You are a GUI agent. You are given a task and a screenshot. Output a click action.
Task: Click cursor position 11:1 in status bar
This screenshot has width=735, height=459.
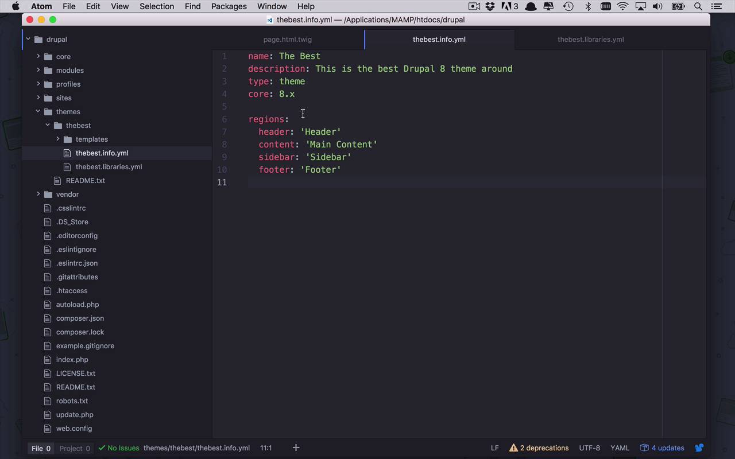point(266,448)
